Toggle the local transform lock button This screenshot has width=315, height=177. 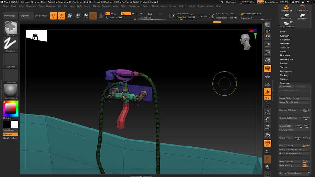[267, 92]
